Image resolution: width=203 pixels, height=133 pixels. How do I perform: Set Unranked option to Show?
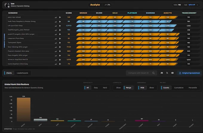[x=152, y=88]
